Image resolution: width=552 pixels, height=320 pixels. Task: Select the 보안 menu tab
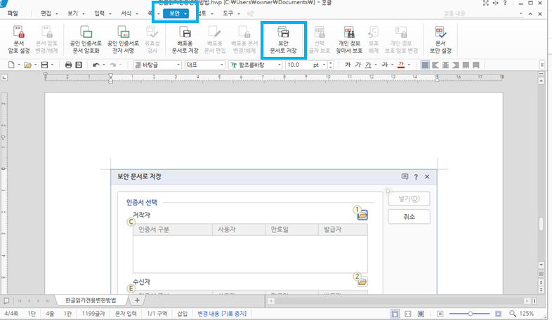[x=176, y=13]
